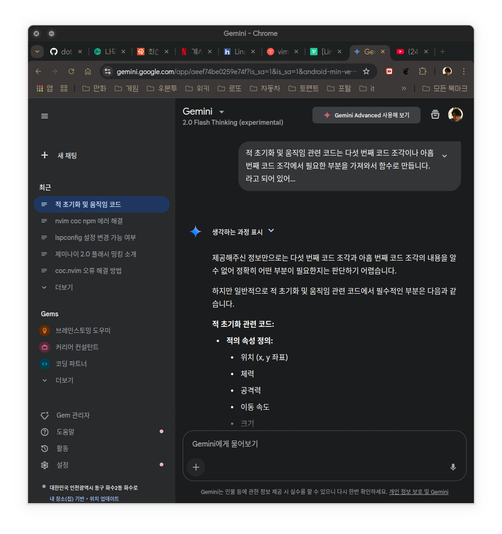Switch to the GitHub 'dot' tab
The image size is (502, 534).
point(62,52)
